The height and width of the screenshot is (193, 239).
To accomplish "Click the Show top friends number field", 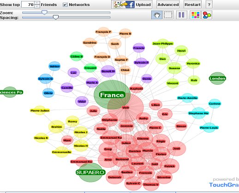I will tap(28, 5).
